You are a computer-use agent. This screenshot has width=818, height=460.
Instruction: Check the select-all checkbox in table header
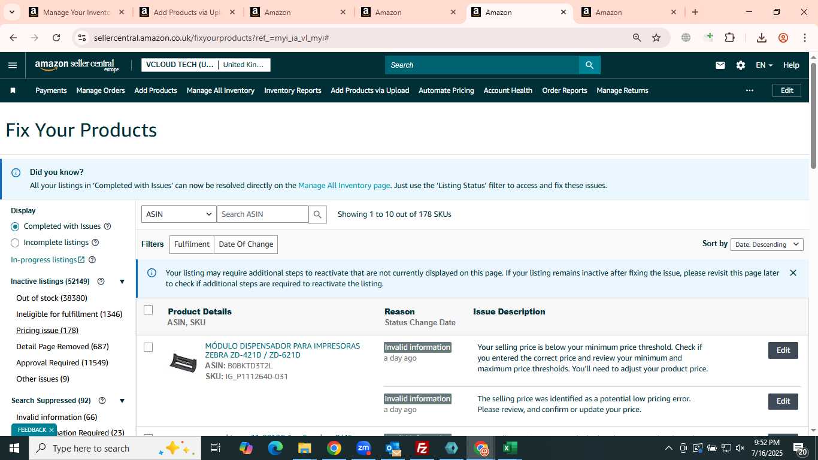tap(149, 310)
